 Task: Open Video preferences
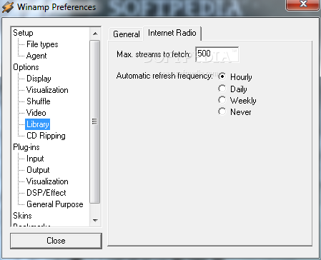pyautogui.click(x=36, y=113)
